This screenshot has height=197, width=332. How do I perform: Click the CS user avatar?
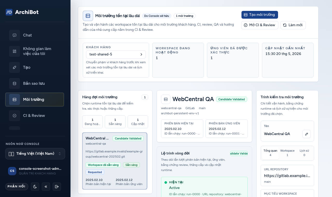(12, 171)
